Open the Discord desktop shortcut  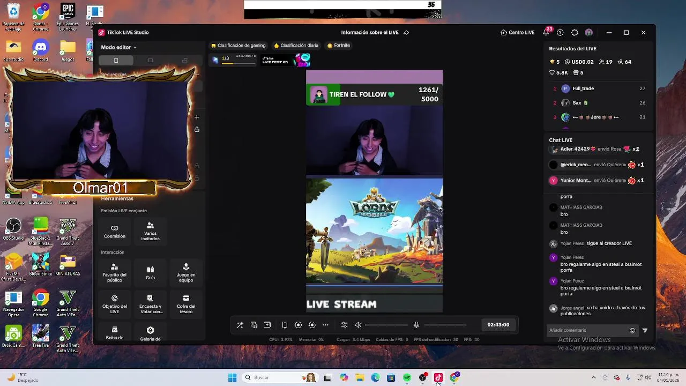[x=41, y=50]
